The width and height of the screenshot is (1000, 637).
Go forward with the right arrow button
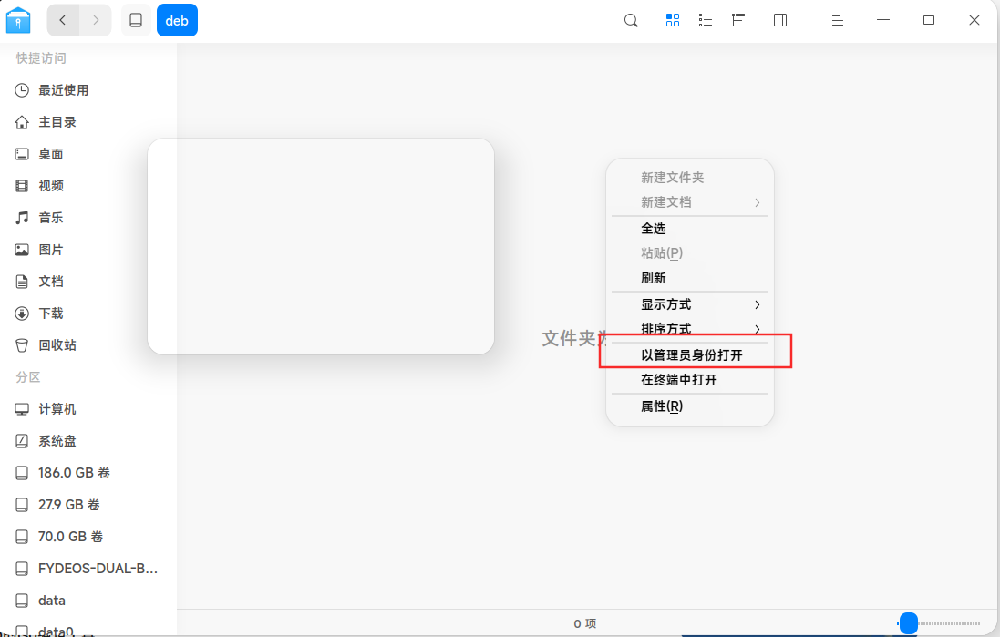[96, 20]
